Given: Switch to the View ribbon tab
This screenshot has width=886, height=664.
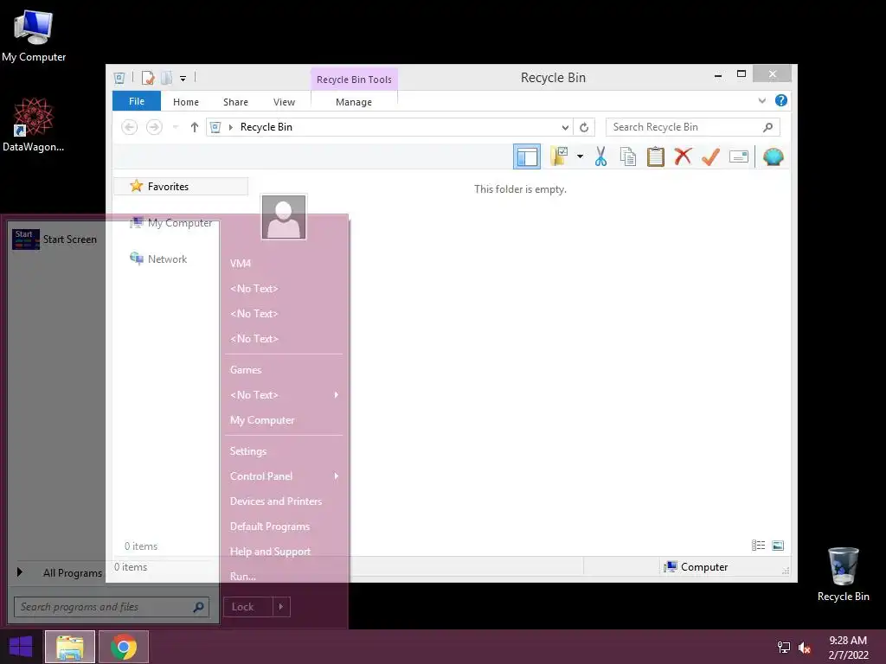Looking at the screenshot, I should (x=284, y=102).
